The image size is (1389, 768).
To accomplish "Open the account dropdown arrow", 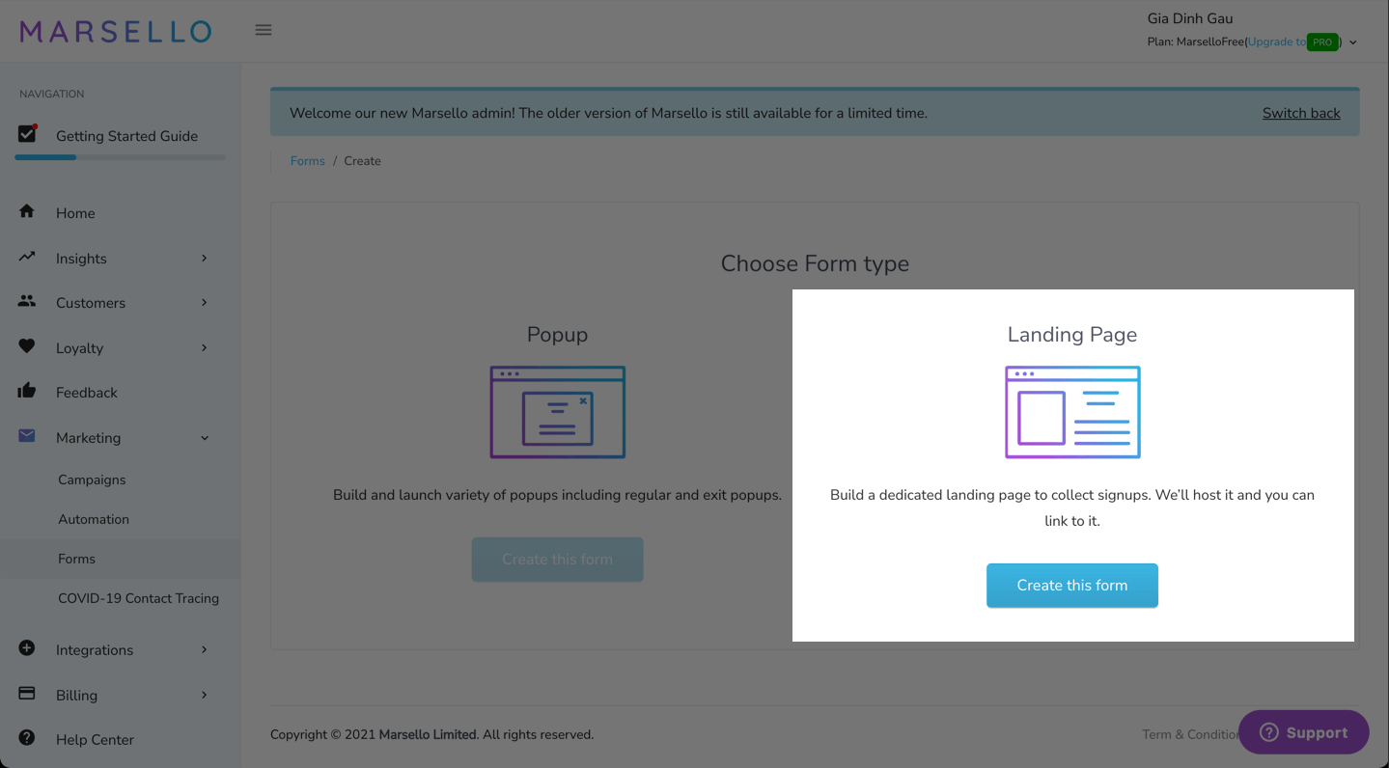I will click(1353, 42).
